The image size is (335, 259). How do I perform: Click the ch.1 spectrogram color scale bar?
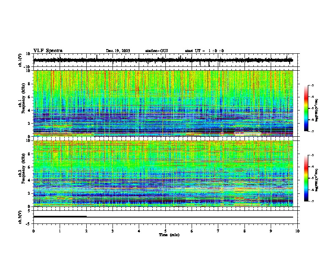[306, 108]
